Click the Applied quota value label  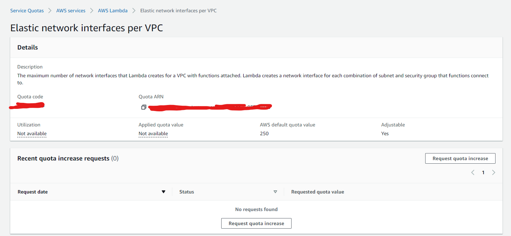pyautogui.click(x=161, y=125)
